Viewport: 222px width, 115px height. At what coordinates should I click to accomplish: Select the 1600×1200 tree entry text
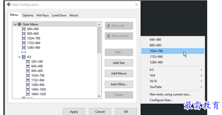(x=39, y=94)
